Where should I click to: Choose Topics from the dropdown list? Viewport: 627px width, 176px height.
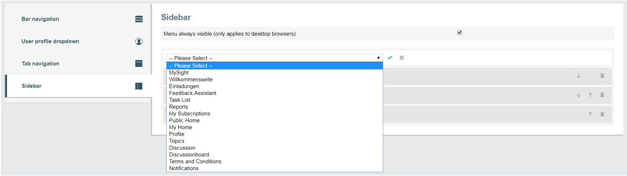tap(275, 141)
